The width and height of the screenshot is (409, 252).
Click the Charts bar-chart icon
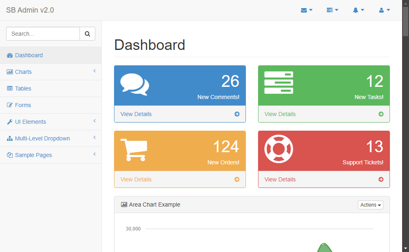[x=10, y=72]
